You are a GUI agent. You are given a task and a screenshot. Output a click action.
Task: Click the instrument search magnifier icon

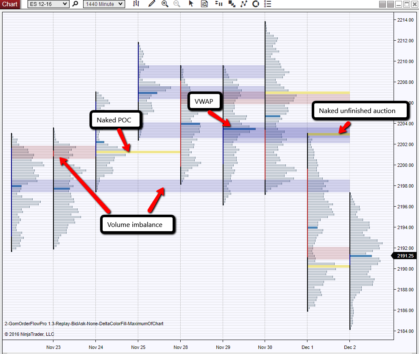pyautogui.click(x=75, y=4)
